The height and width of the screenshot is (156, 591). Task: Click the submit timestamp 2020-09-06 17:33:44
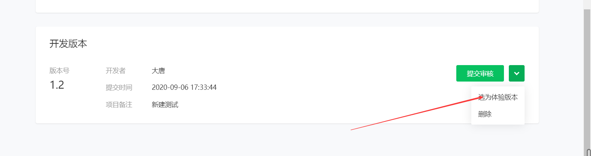click(x=184, y=87)
